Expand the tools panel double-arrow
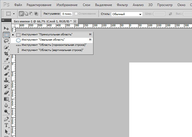 tap(3, 21)
